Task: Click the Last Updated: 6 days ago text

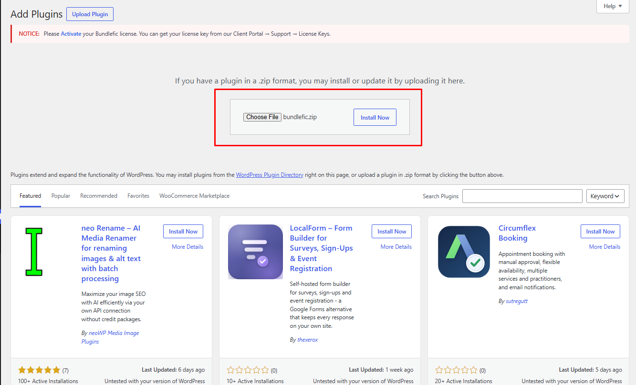Action: (173, 370)
